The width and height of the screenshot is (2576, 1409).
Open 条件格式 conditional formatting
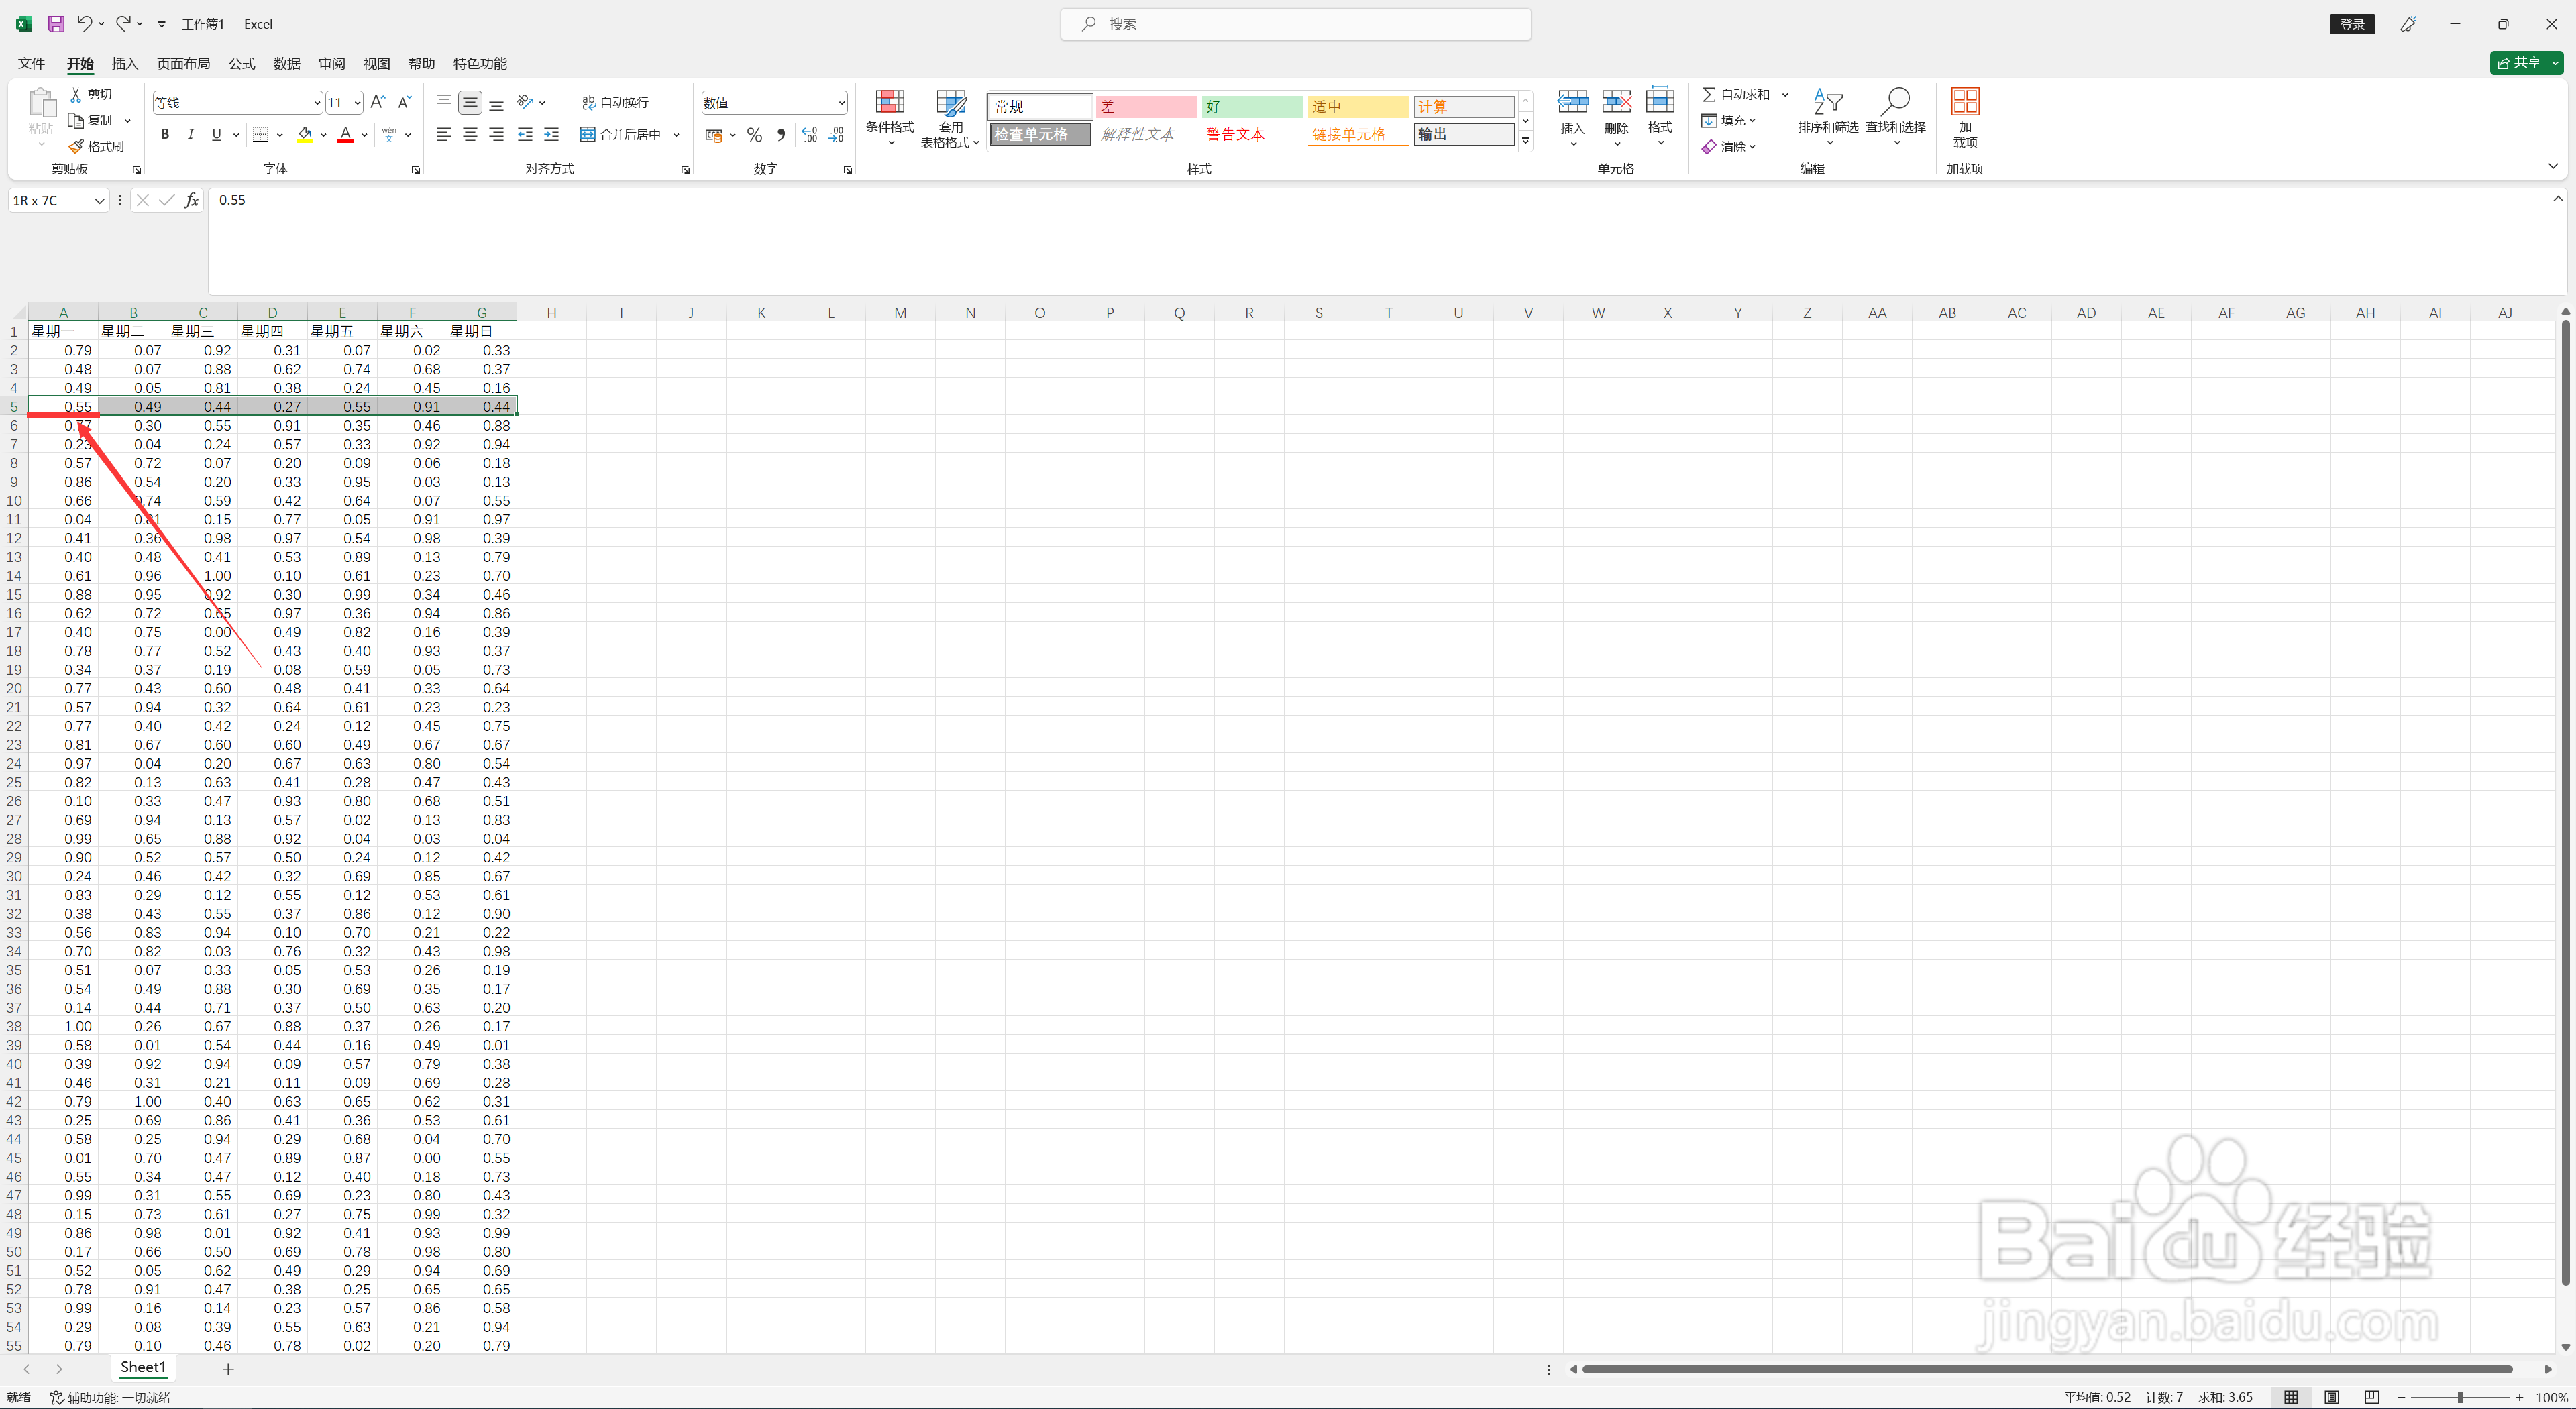(x=890, y=117)
